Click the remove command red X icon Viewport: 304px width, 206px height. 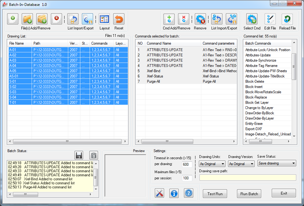184,19
